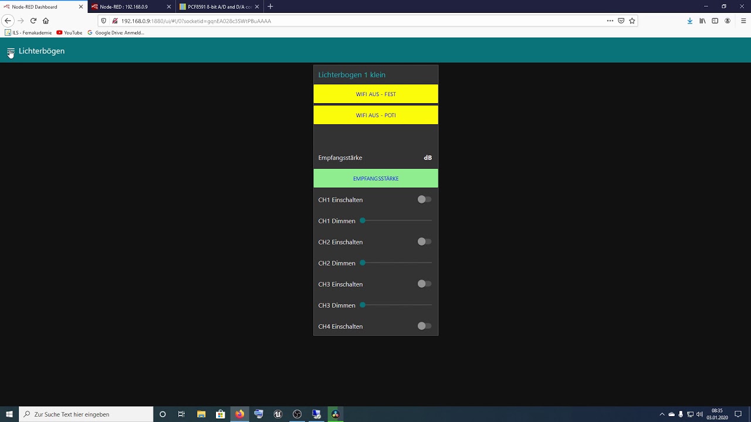
Task: Open File Explorer from the taskbar
Action: pos(201,414)
